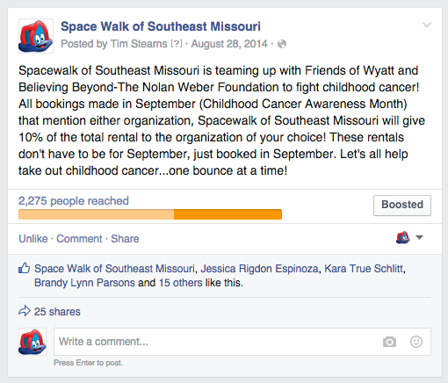This screenshot has width=448, height=383.
Task: Click the Boosted button
Action: [x=402, y=206]
